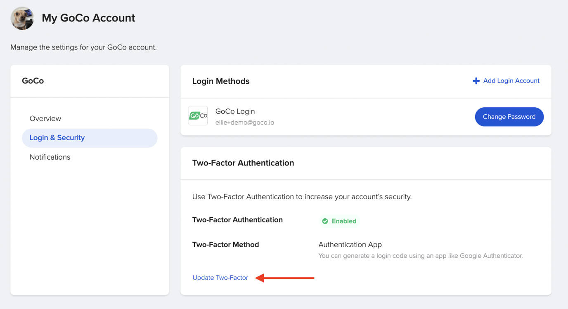The width and height of the screenshot is (568, 309).
Task: Click the Two-Factor Authentication section header
Action: click(x=243, y=163)
